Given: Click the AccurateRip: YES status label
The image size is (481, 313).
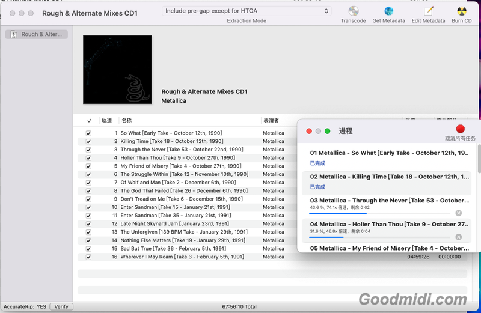Looking at the screenshot, I should [25, 306].
